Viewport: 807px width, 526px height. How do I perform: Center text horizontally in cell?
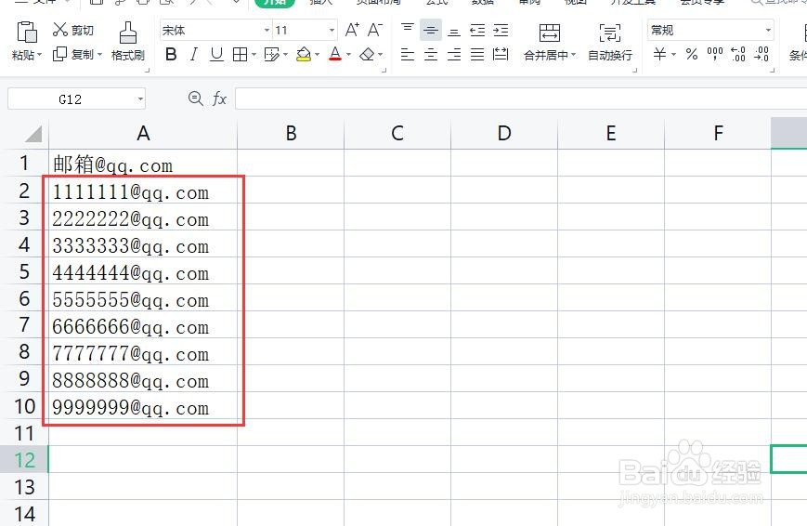pyautogui.click(x=431, y=54)
